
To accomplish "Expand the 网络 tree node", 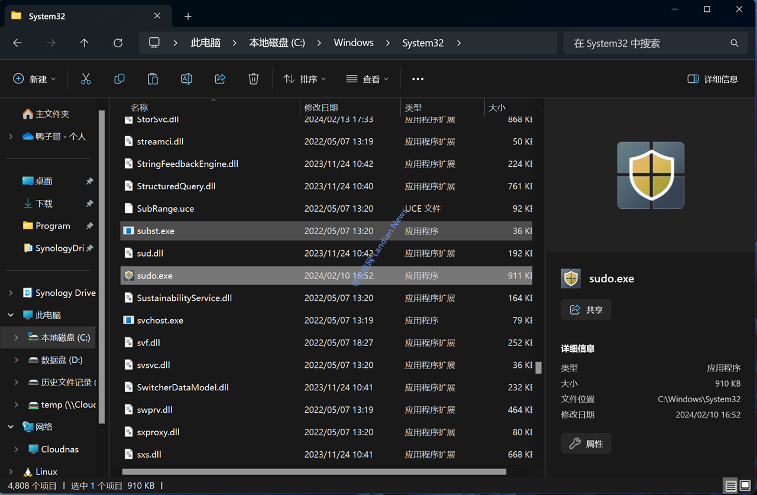I will point(11,427).
